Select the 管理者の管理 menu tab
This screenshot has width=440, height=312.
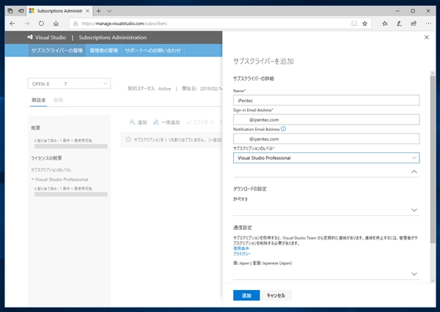(x=103, y=51)
